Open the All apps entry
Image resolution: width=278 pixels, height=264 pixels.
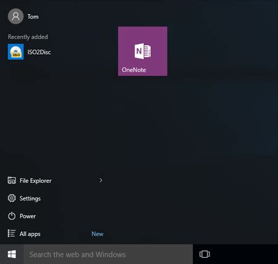[x=30, y=234]
